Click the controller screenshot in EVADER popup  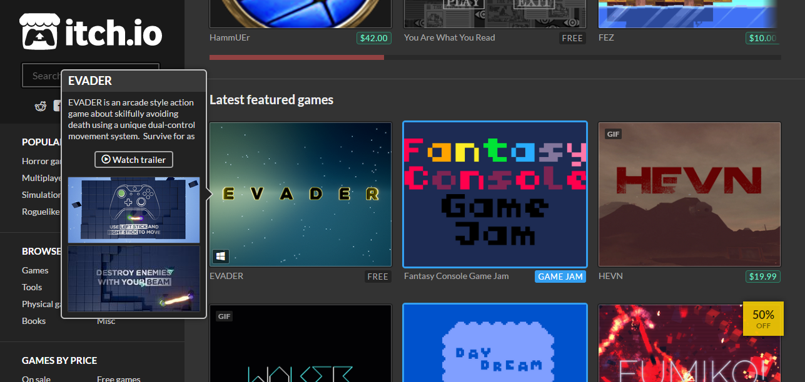pos(134,210)
